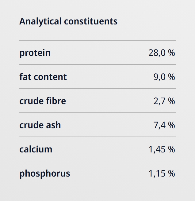Click the 28,0 % protein value
This screenshot has height=201, width=195.
pyautogui.click(x=162, y=53)
